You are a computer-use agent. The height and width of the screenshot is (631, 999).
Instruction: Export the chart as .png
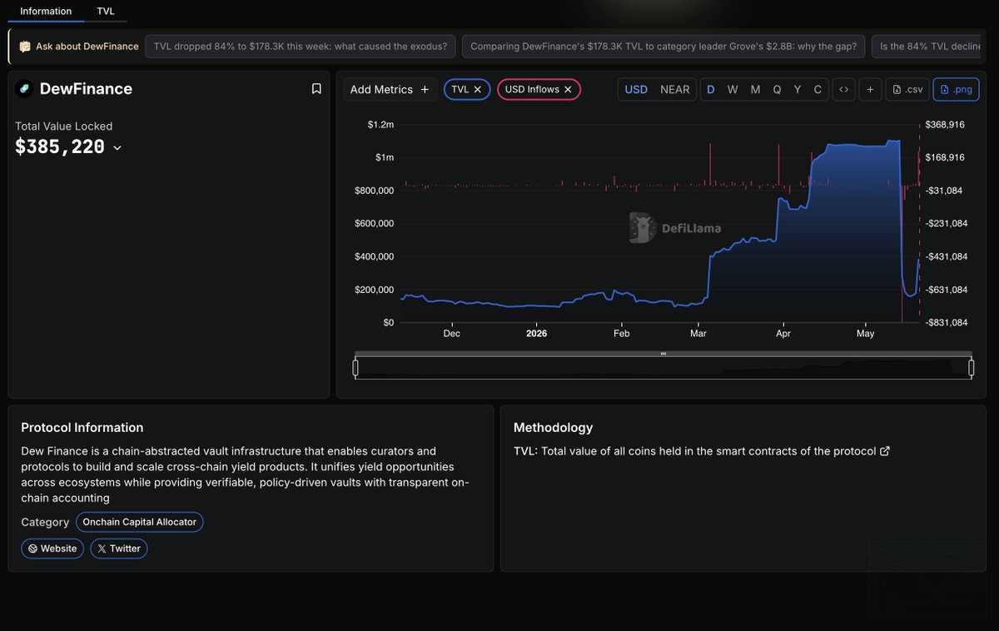(956, 89)
